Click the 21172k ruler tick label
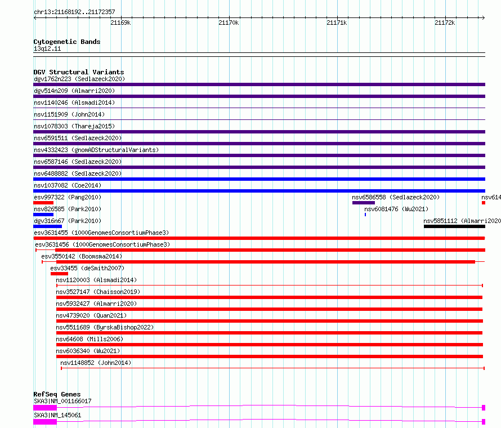Viewport: 501px width, 428px height. (444, 23)
